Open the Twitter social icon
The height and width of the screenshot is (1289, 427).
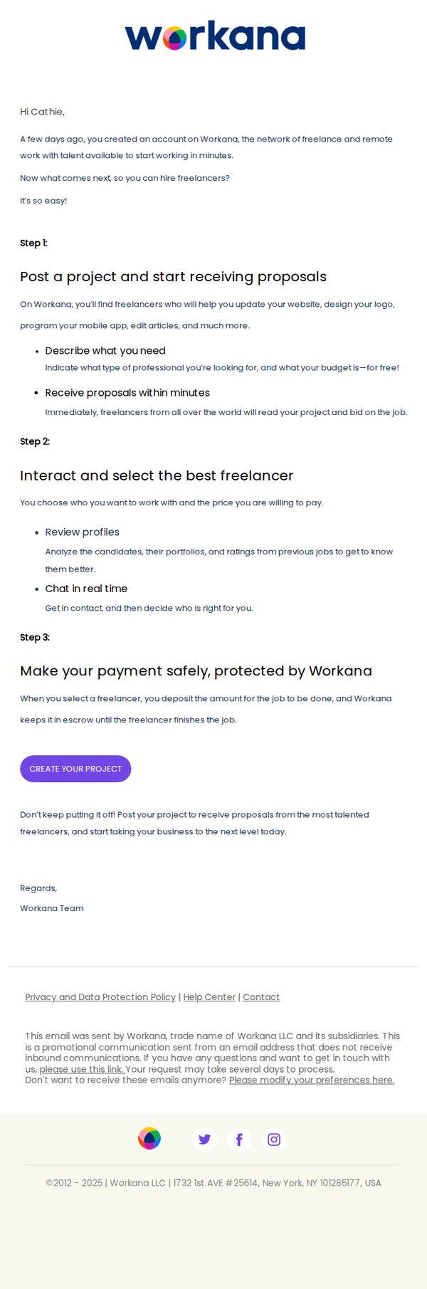[204, 1139]
